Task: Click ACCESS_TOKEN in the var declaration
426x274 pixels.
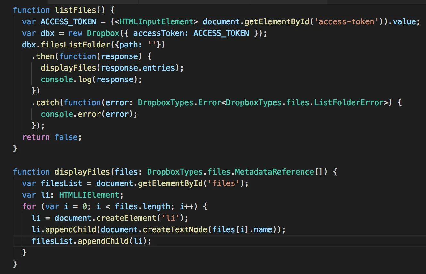Action: [68, 21]
